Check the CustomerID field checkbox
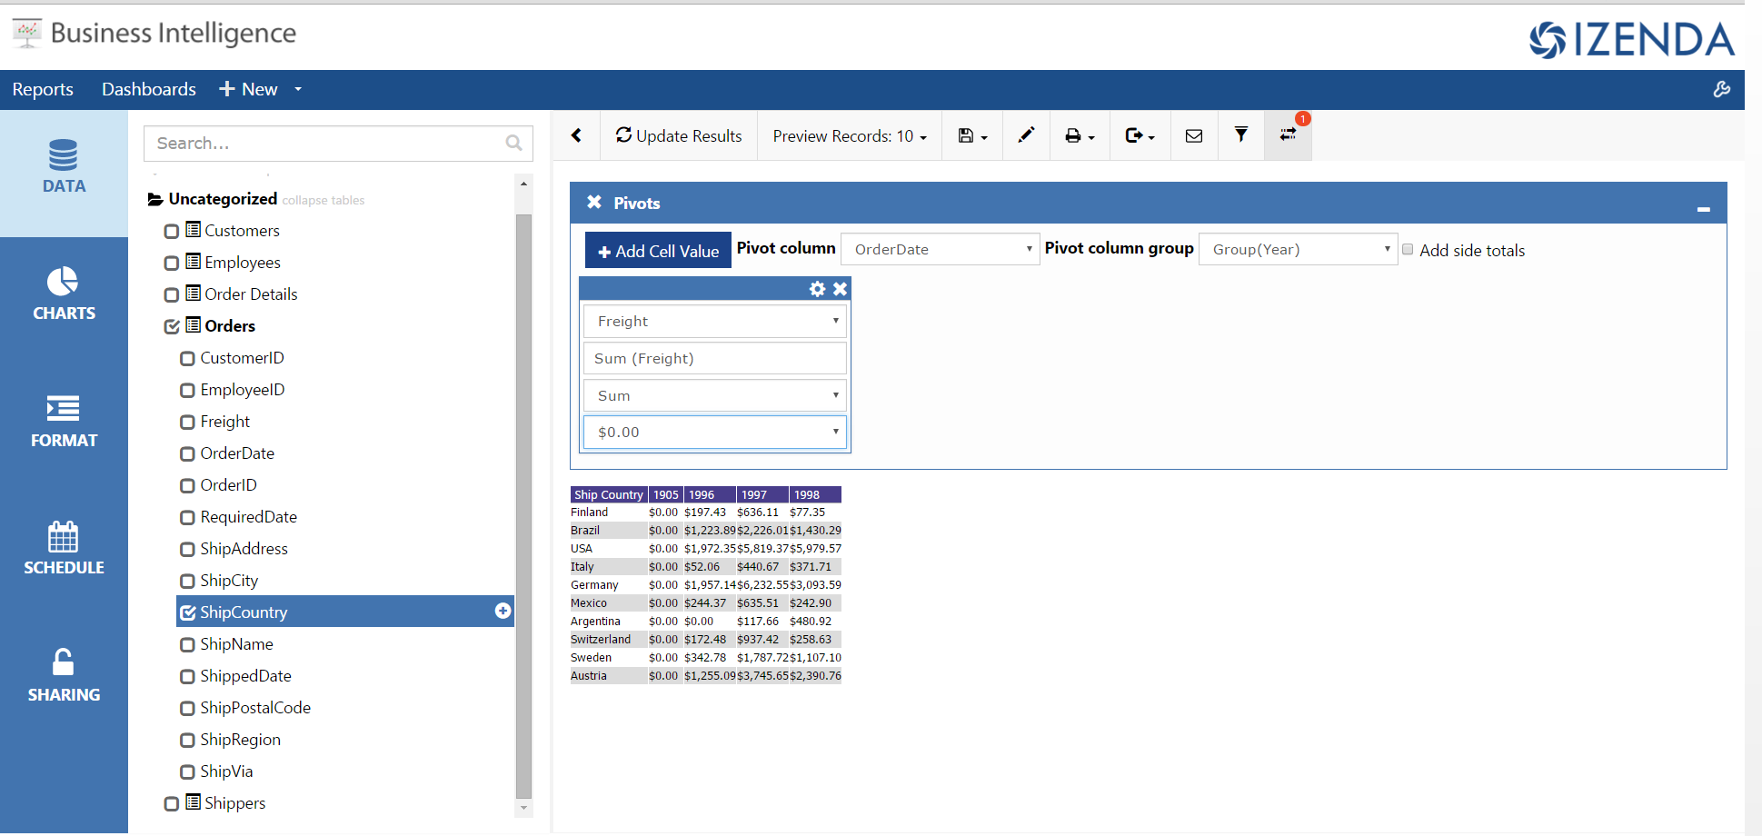 [187, 358]
